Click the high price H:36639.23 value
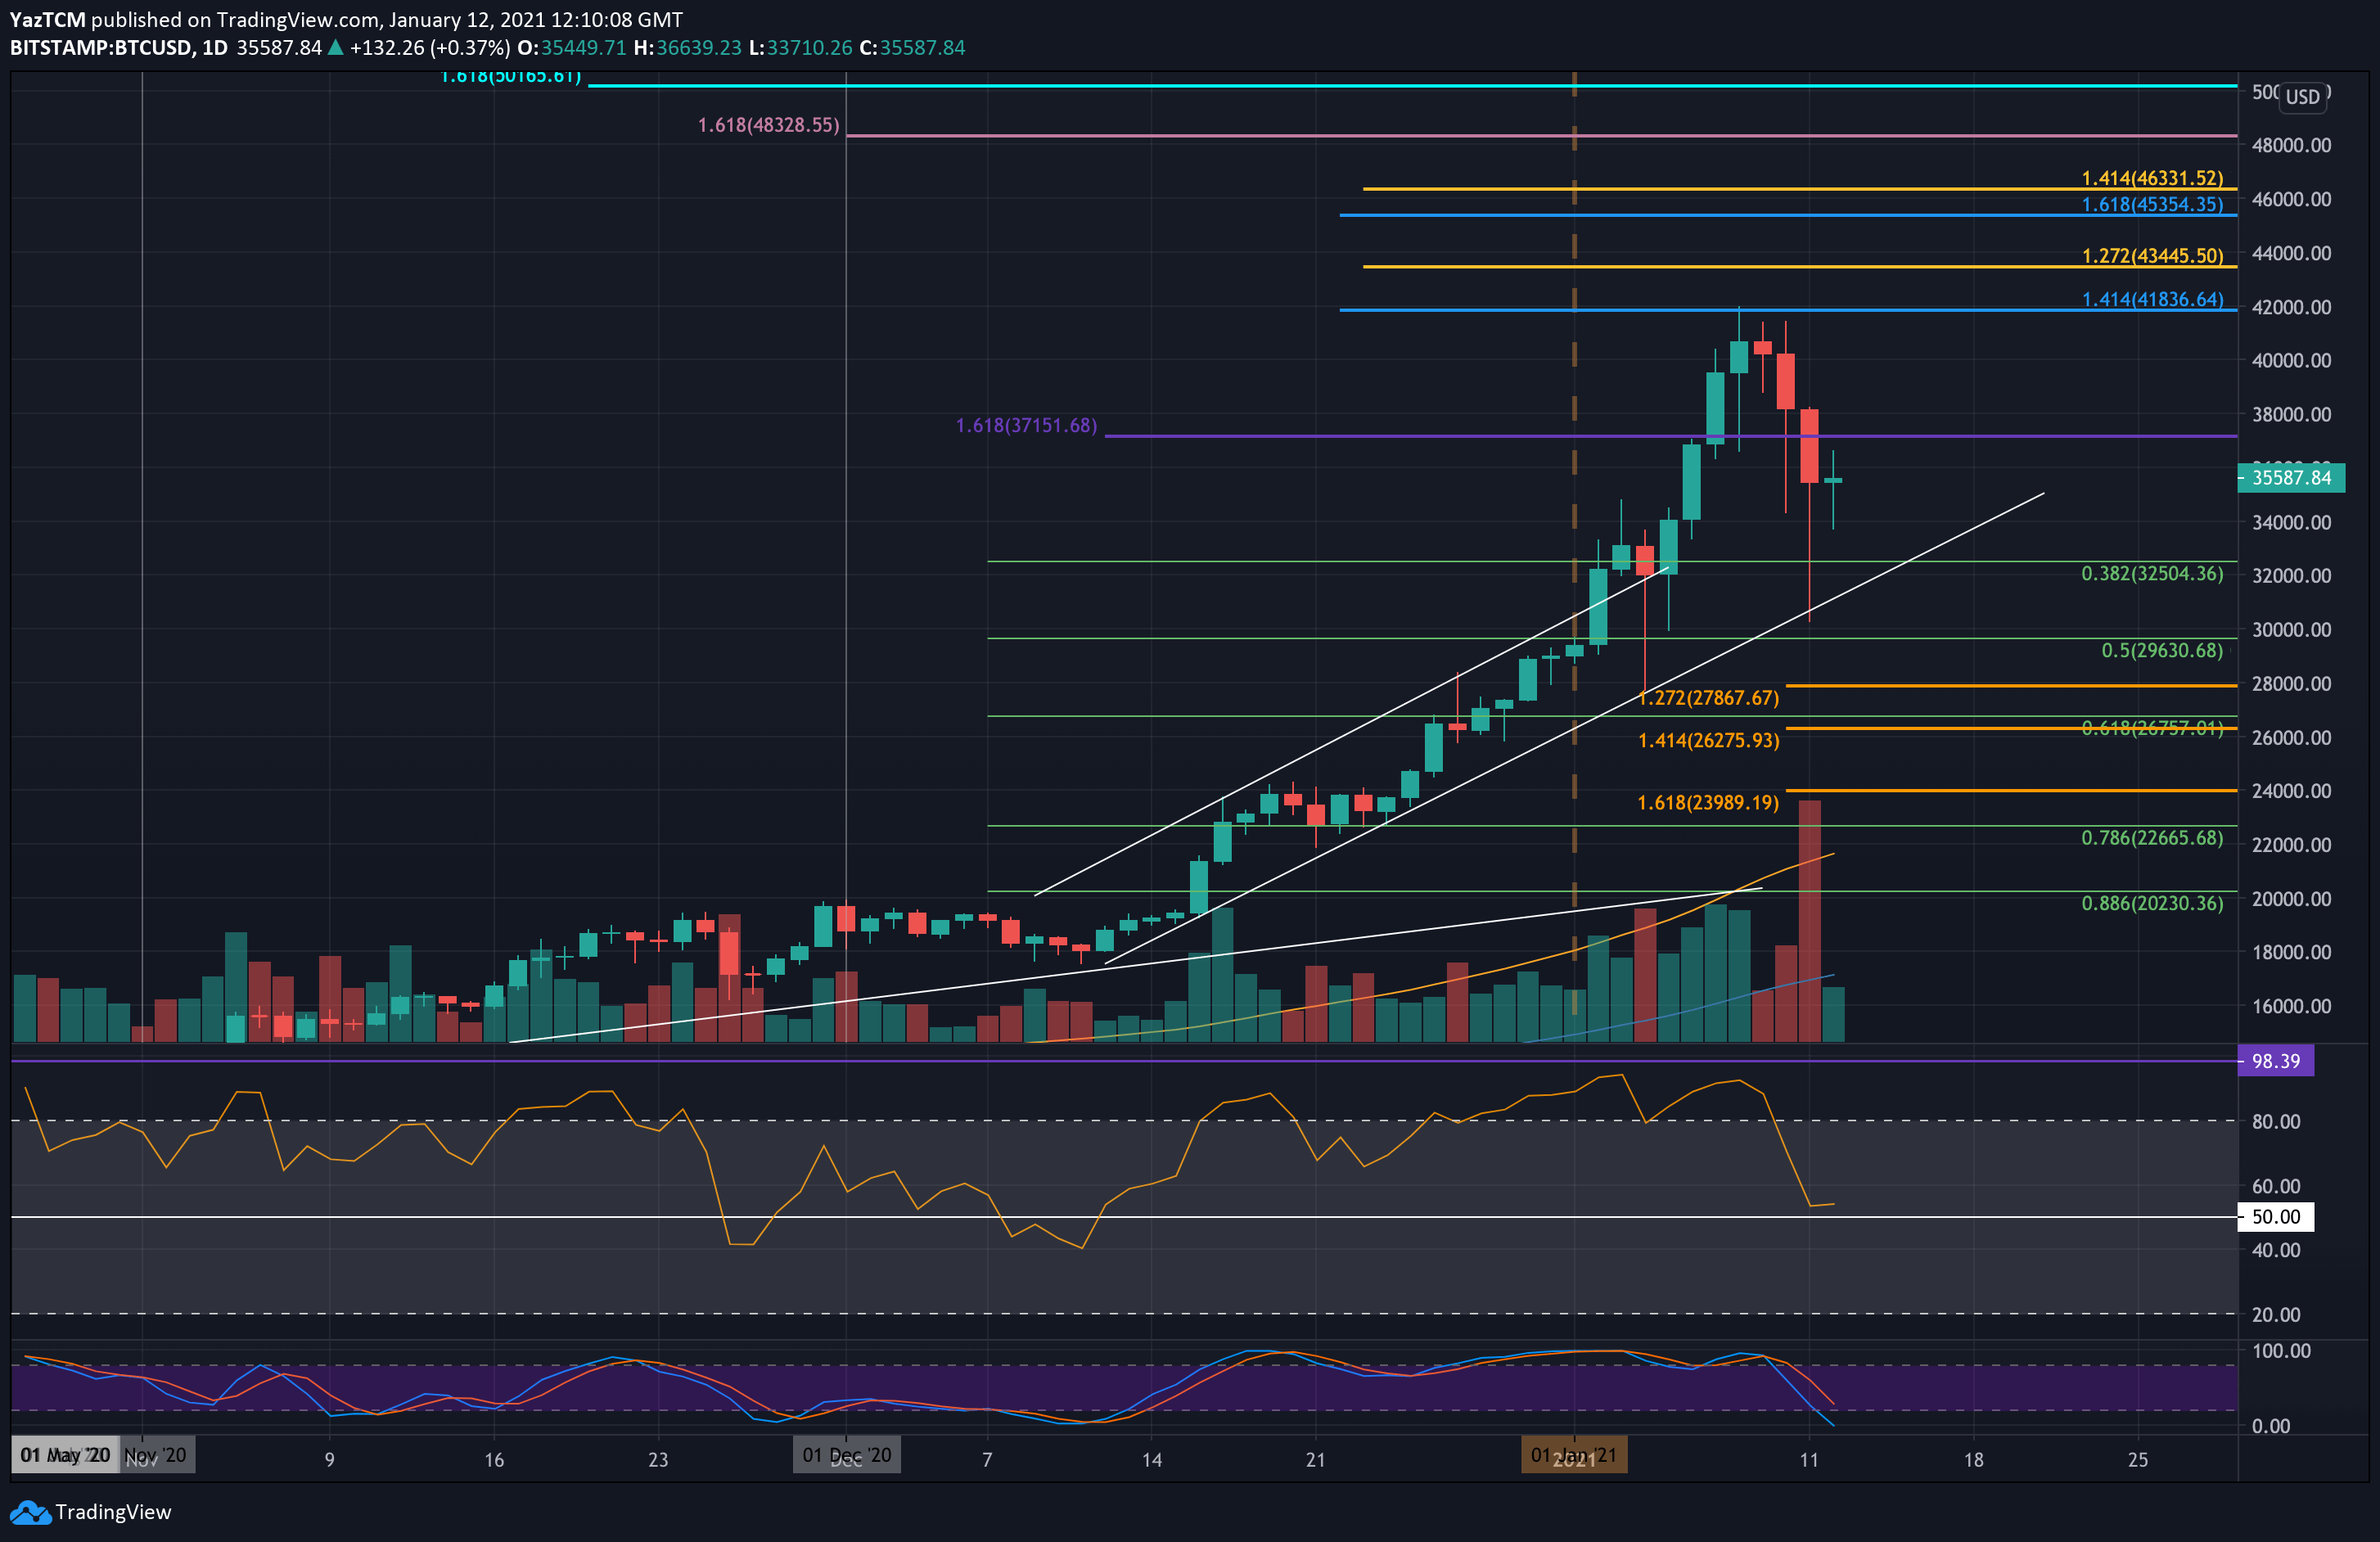The height and width of the screenshot is (1542, 2380). click(688, 48)
